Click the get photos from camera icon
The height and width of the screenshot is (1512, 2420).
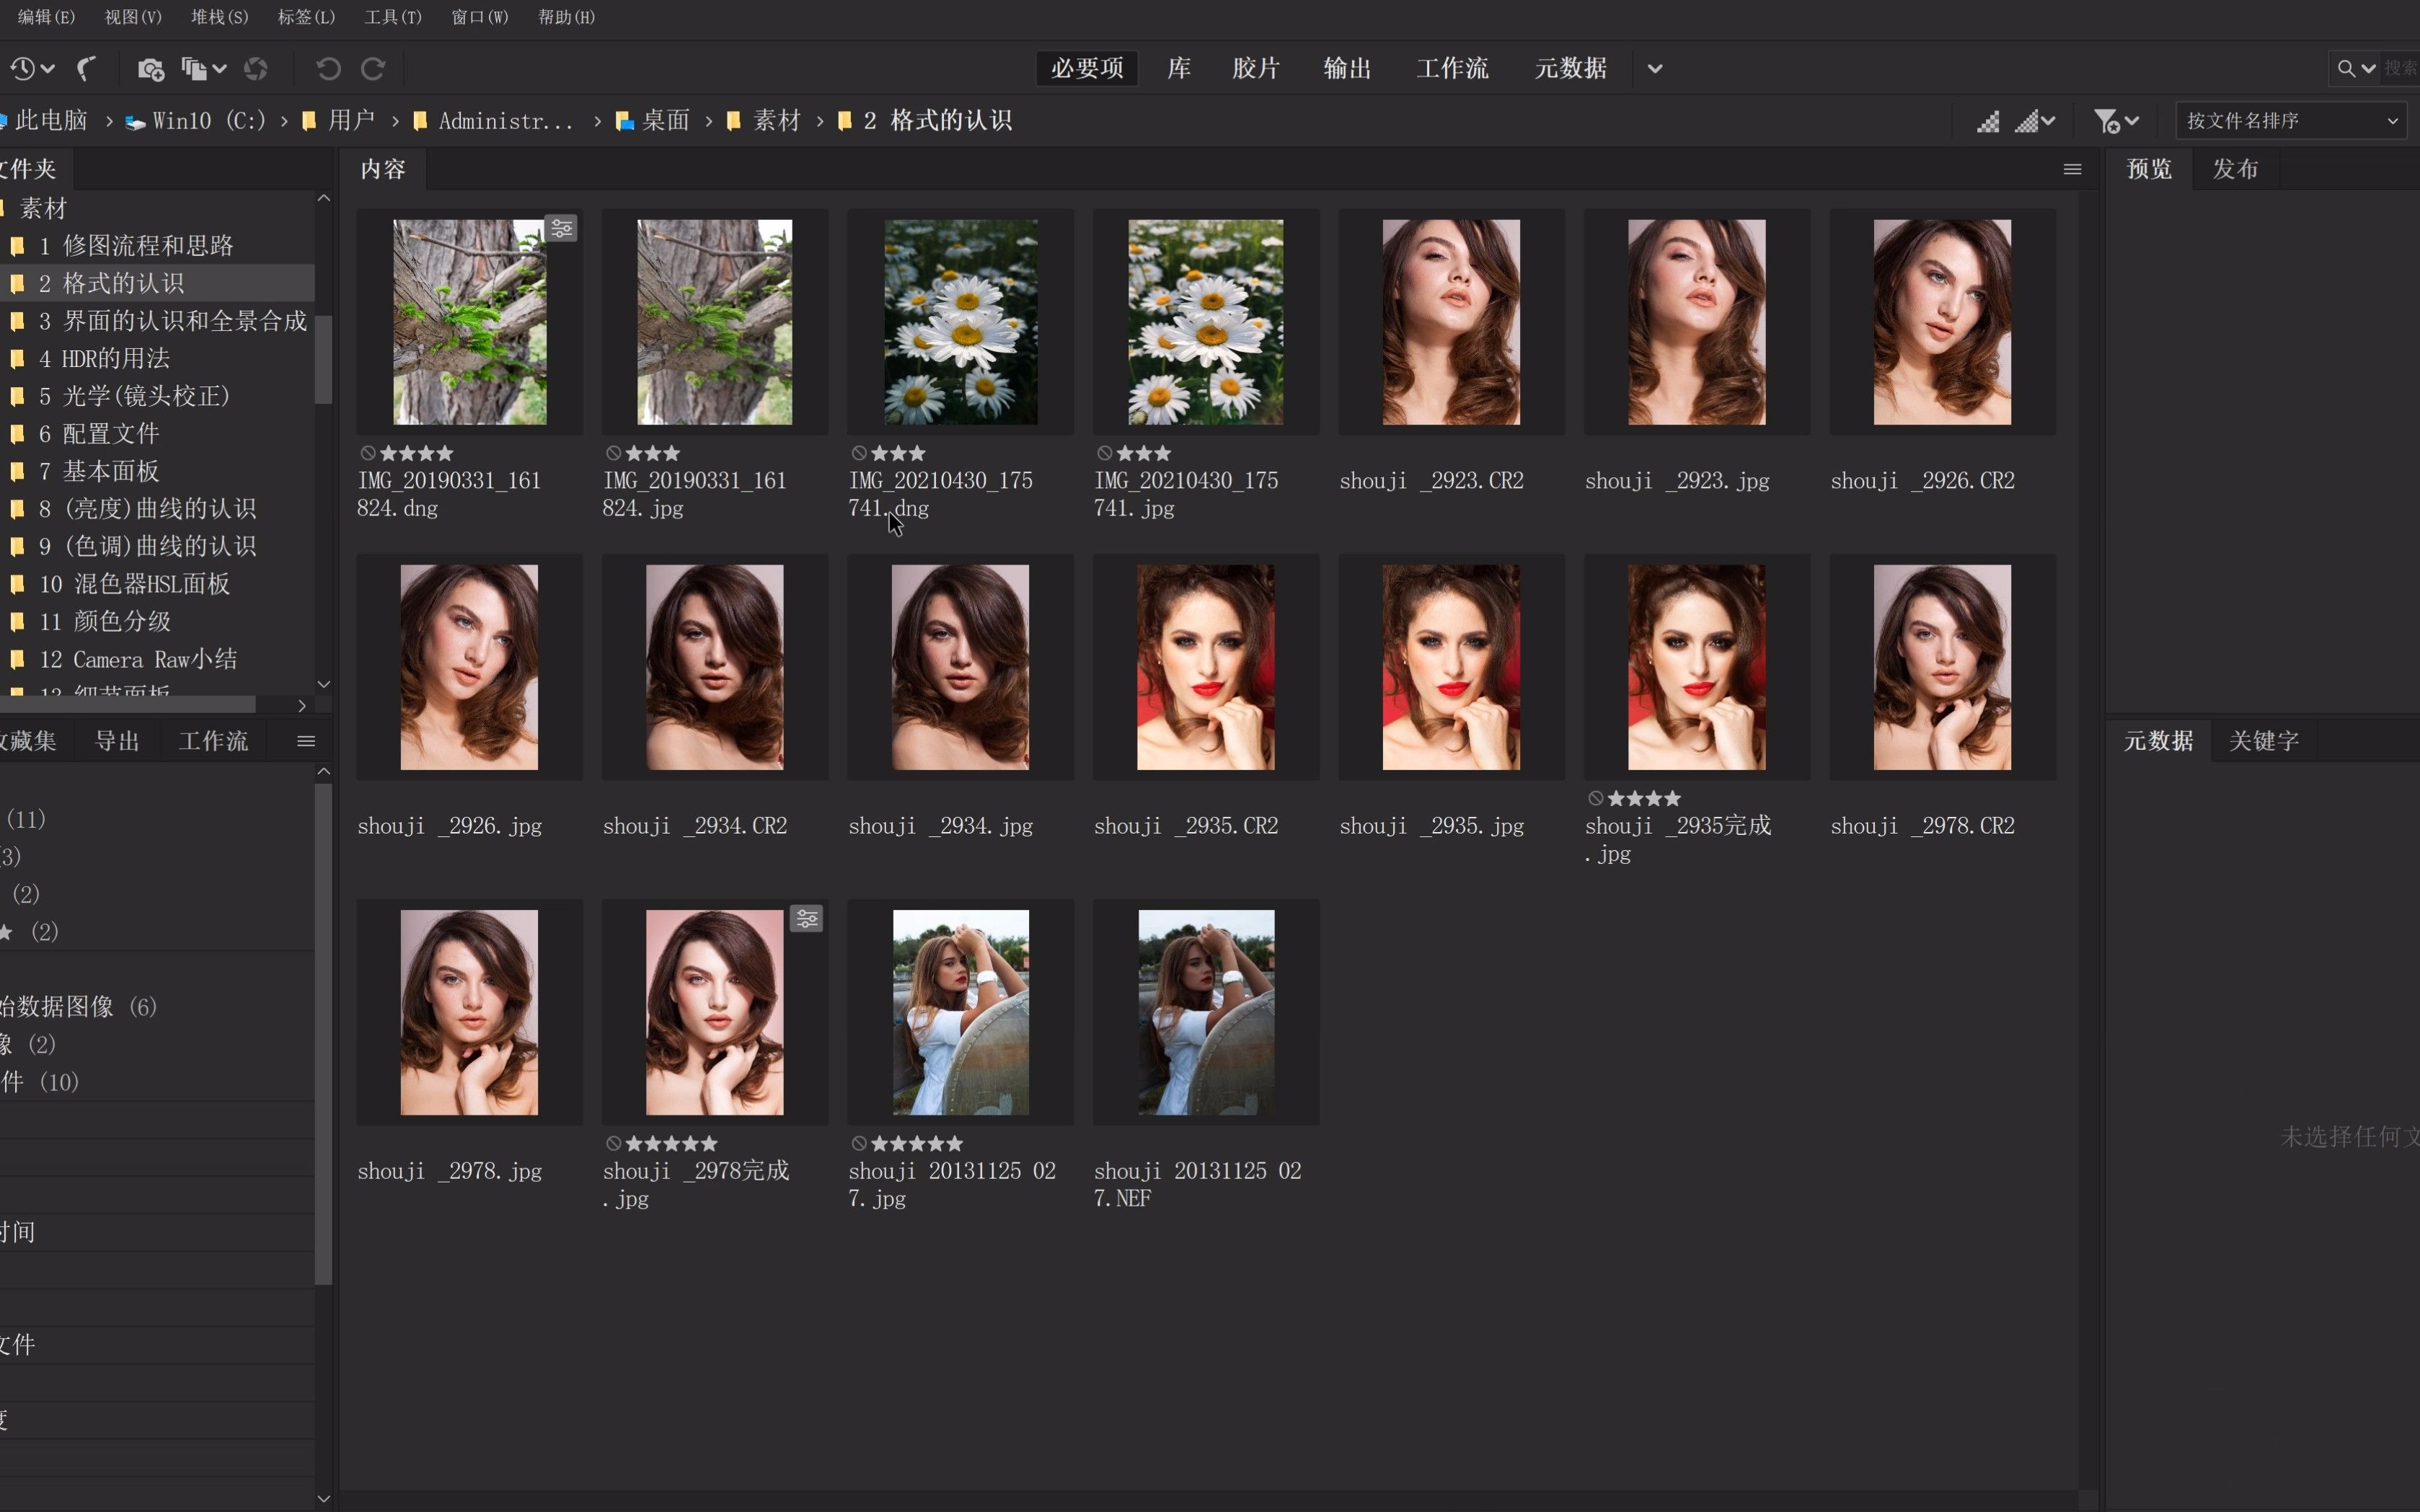point(151,68)
